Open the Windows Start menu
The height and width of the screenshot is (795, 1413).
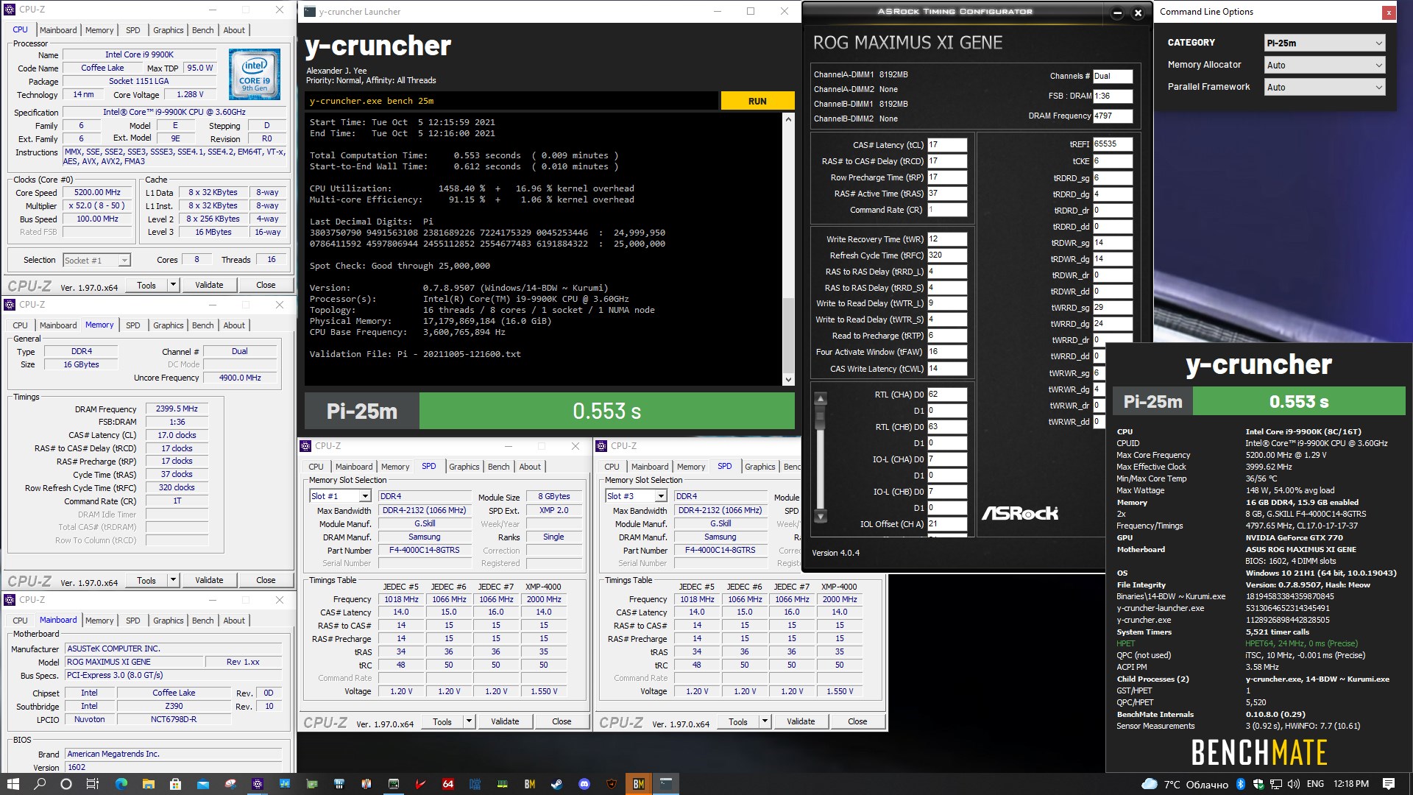[13, 784]
